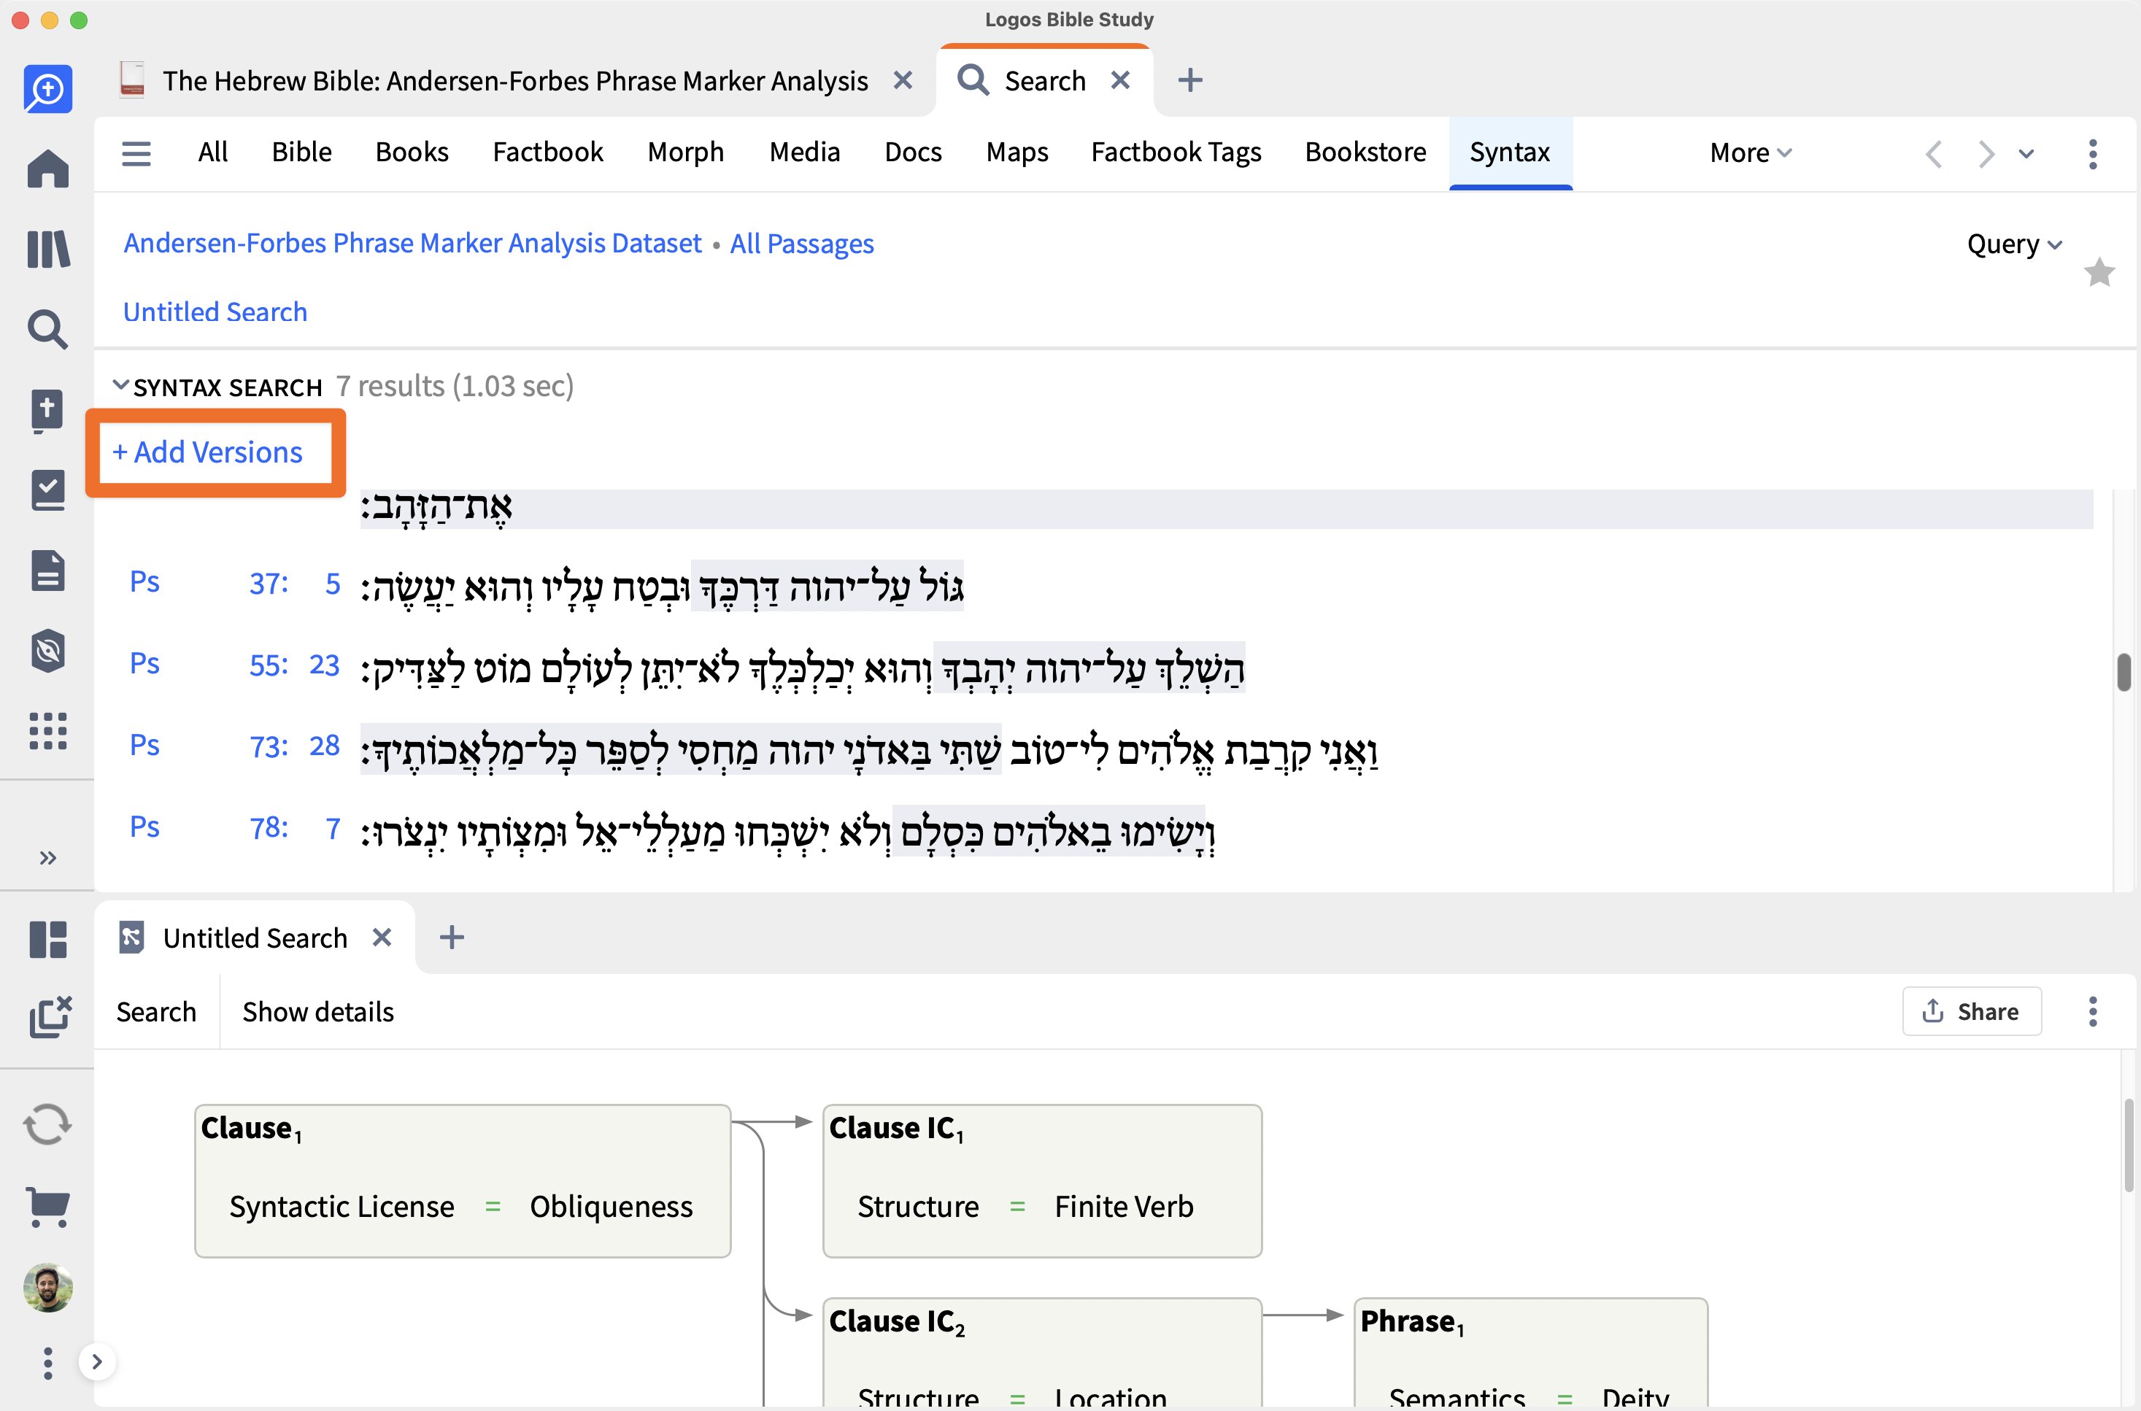Open the user profile avatar
The image size is (2141, 1411).
(x=47, y=1288)
